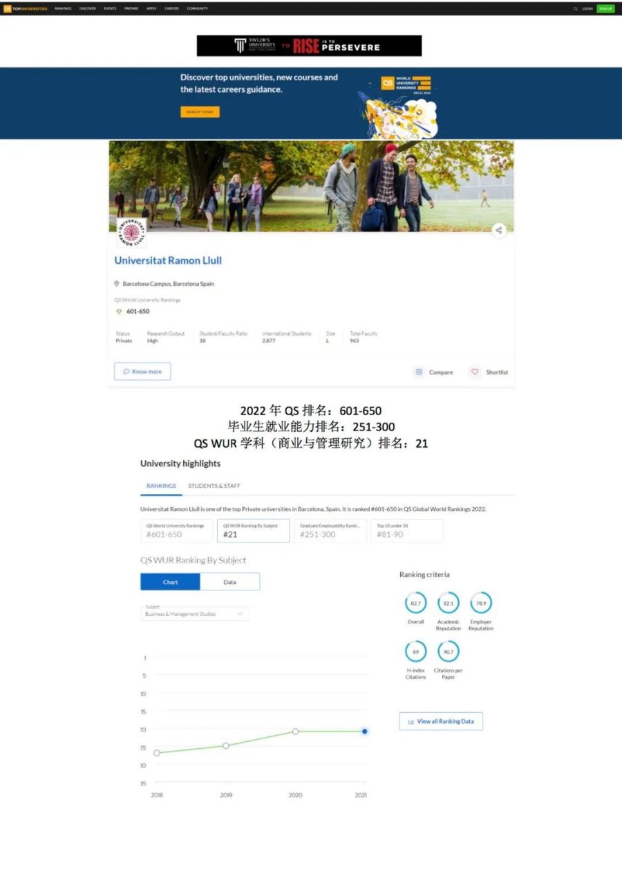
Task: Open the Apply menu
Action: point(151,8)
